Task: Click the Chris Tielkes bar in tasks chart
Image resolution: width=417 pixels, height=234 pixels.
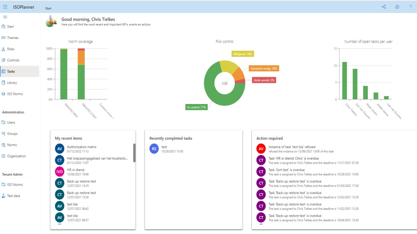Action: pos(345,81)
